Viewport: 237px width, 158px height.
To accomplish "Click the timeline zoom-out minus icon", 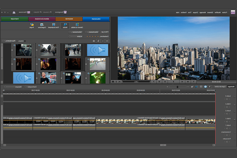I will pyautogui.click(x=188, y=87).
